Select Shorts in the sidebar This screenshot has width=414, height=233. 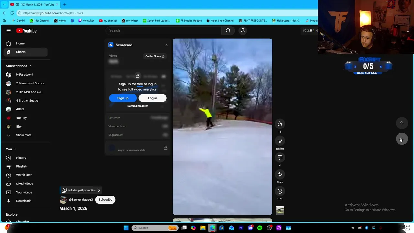tap(25, 52)
